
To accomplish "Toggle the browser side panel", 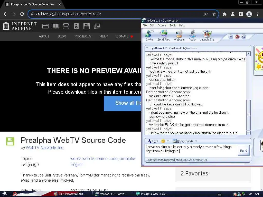I will (241, 14).
